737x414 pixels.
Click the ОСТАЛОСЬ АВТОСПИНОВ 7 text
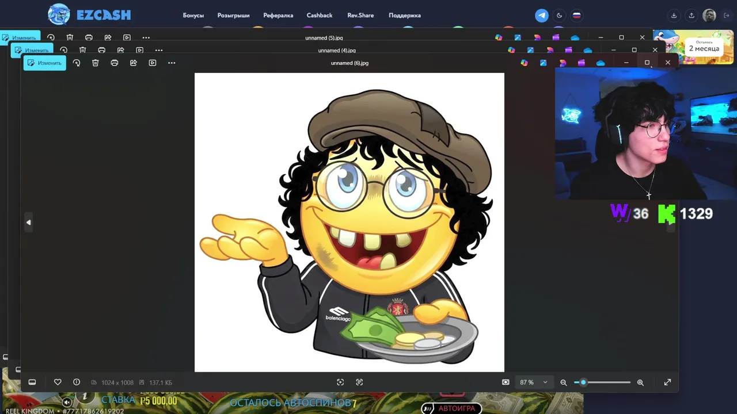[x=293, y=402]
